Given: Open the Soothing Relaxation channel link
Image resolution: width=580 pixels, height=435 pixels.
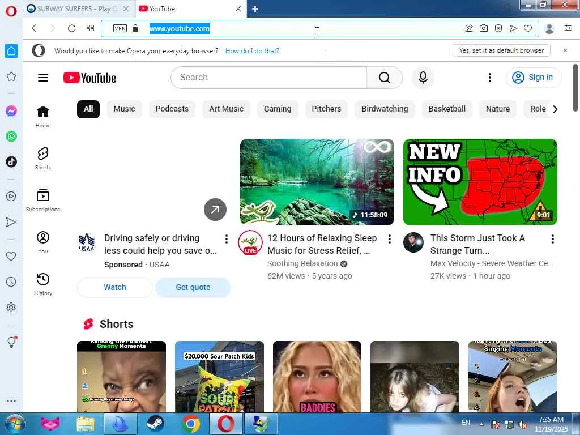Looking at the screenshot, I should 302,263.
